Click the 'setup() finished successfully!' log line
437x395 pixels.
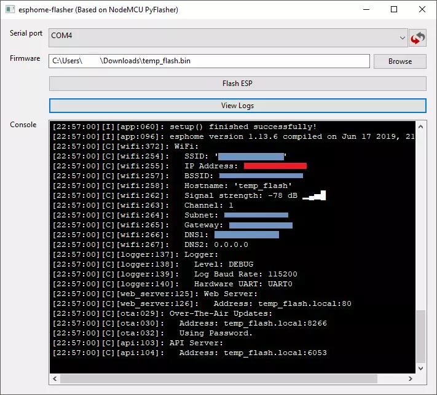pos(184,127)
